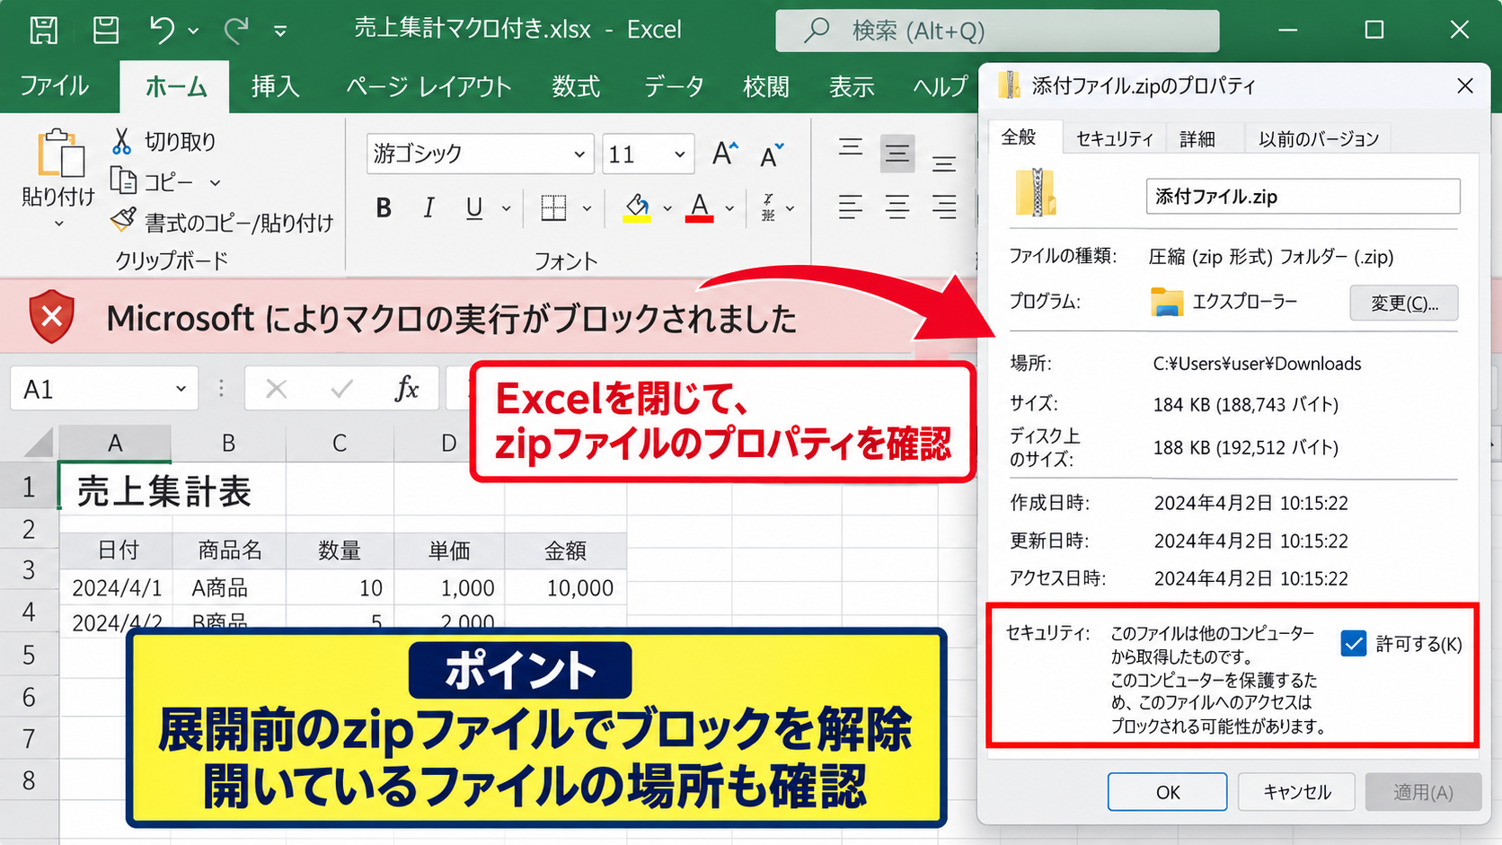The width and height of the screenshot is (1502, 845).
Task: Undo the last action
Action: (x=163, y=30)
